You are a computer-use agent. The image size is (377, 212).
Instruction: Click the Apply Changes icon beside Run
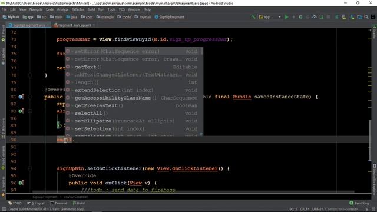point(293,17)
